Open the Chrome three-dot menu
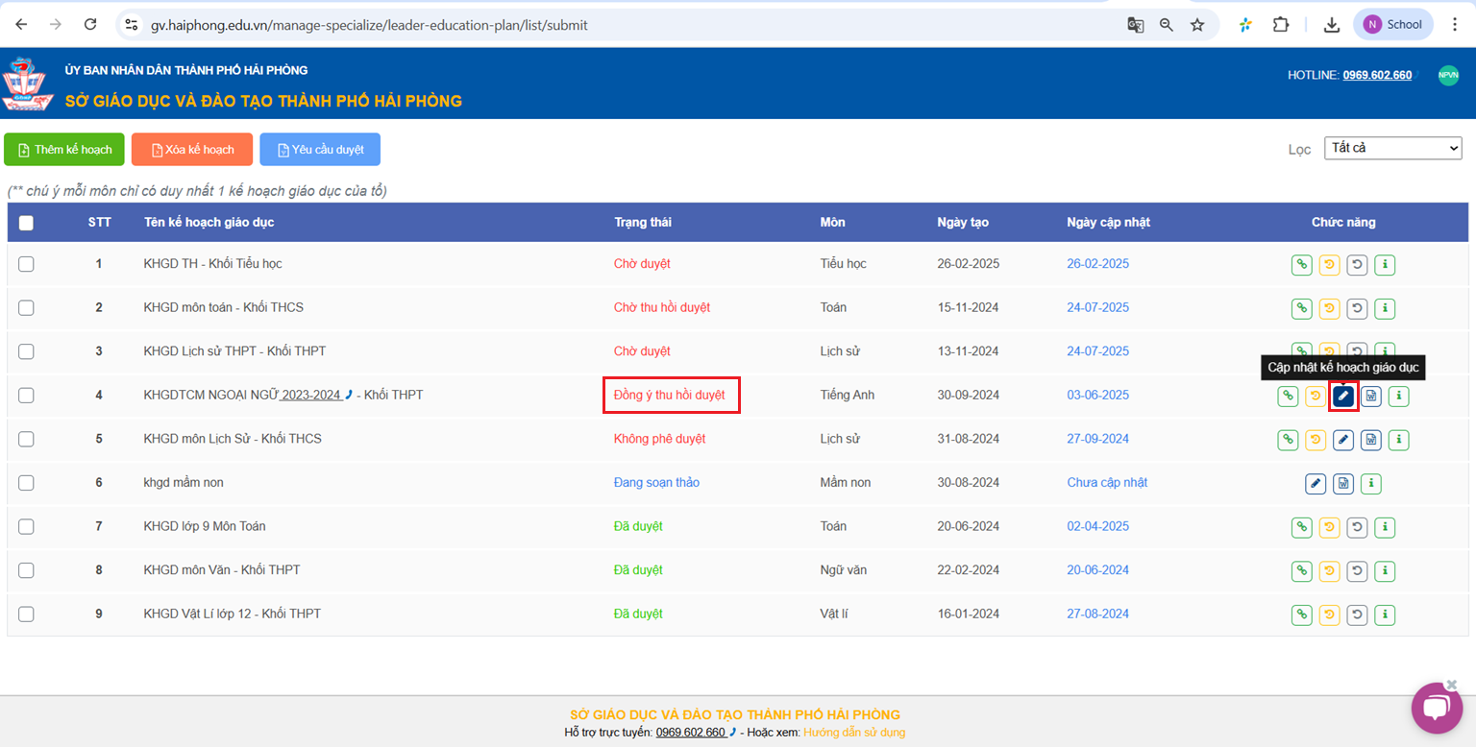Image resolution: width=1476 pixels, height=747 pixels. click(1455, 25)
